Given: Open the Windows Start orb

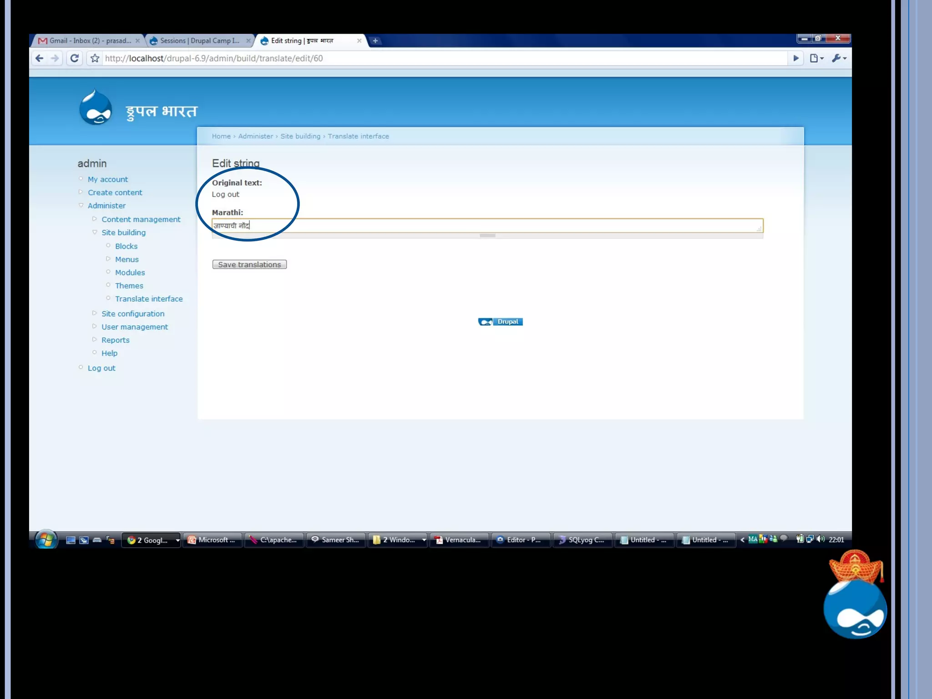Looking at the screenshot, I should coord(46,540).
